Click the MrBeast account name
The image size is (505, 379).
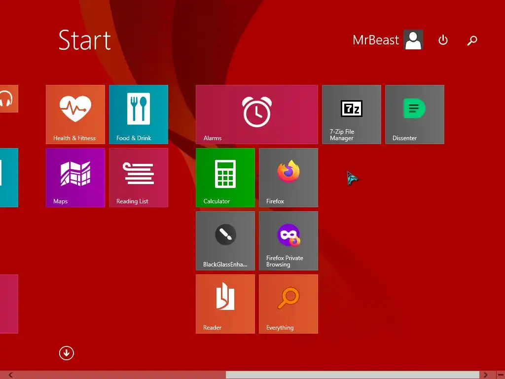point(375,40)
